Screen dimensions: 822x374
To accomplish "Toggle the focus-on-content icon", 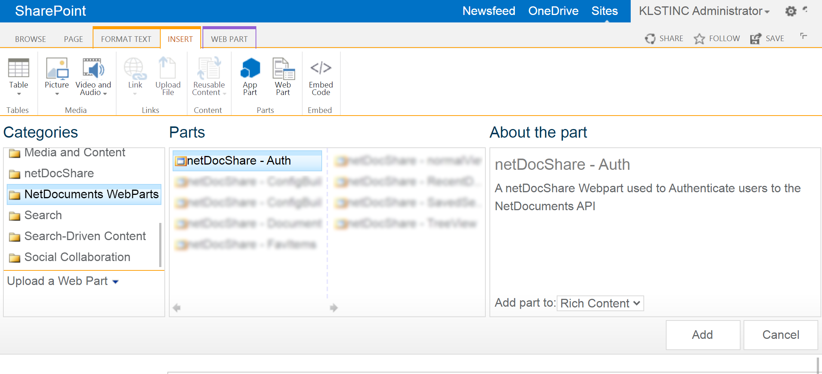I will (803, 36).
